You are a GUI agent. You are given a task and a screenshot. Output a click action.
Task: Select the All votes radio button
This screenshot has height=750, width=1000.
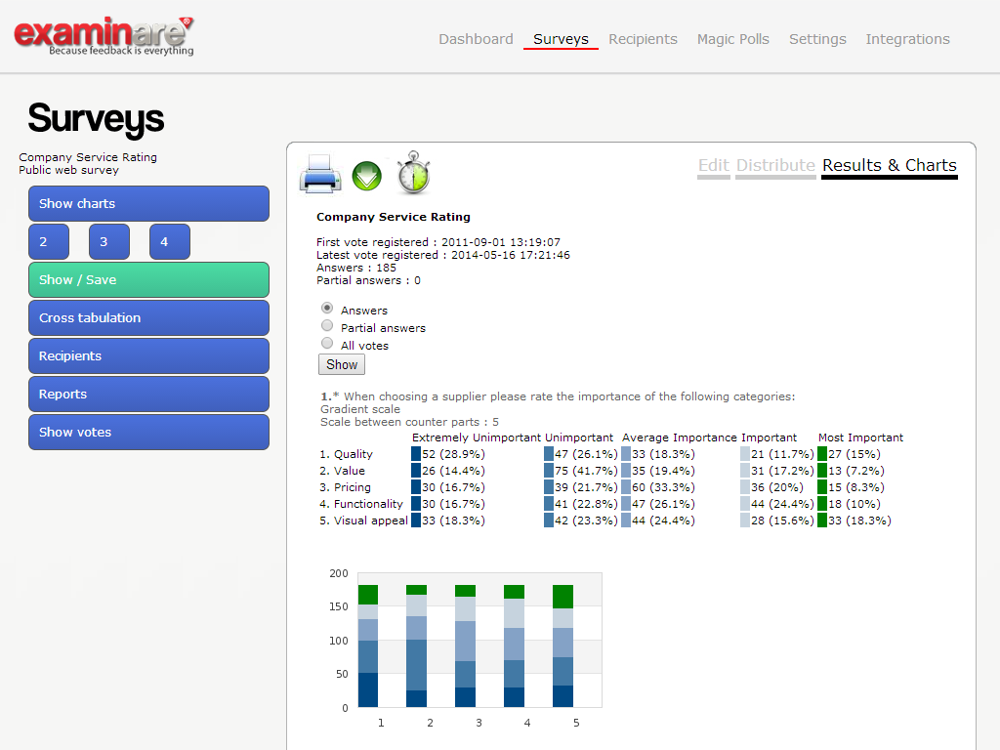point(327,344)
